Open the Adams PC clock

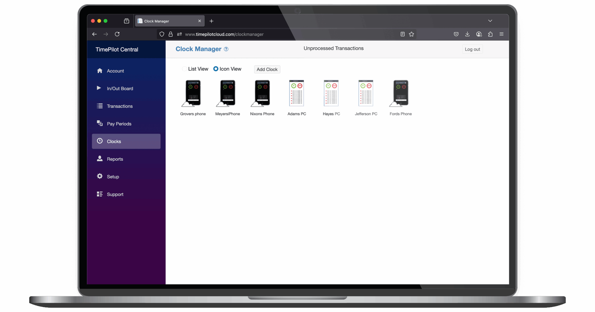click(297, 93)
